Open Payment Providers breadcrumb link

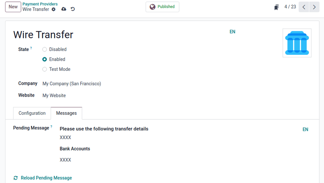point(40,4)
